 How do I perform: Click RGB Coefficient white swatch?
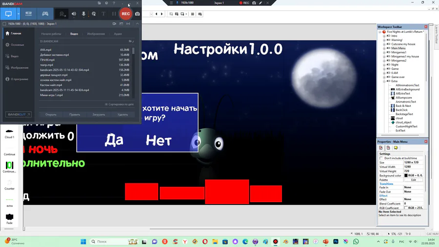(x=406, y=208)
